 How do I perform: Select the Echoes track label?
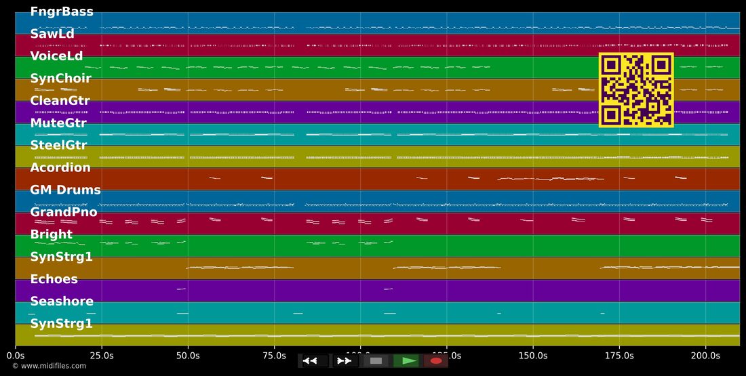(x=54, y=279)
